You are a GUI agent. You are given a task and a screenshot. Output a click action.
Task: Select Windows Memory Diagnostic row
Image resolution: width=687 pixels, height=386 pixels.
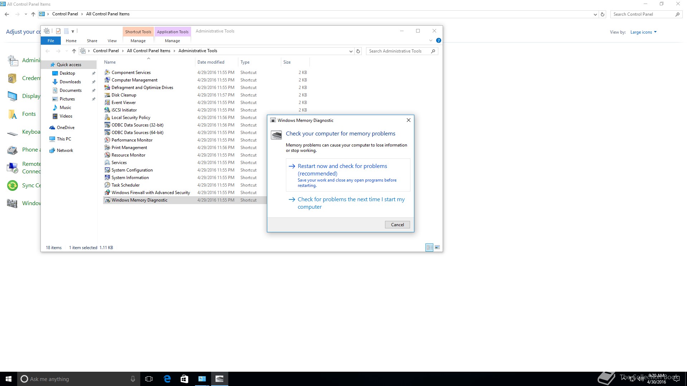(185, 200)
